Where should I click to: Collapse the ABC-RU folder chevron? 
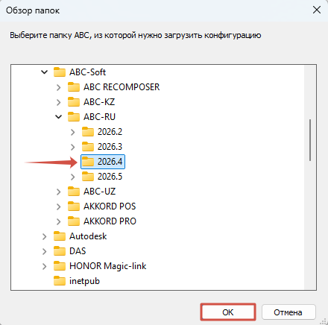point(58,117)
